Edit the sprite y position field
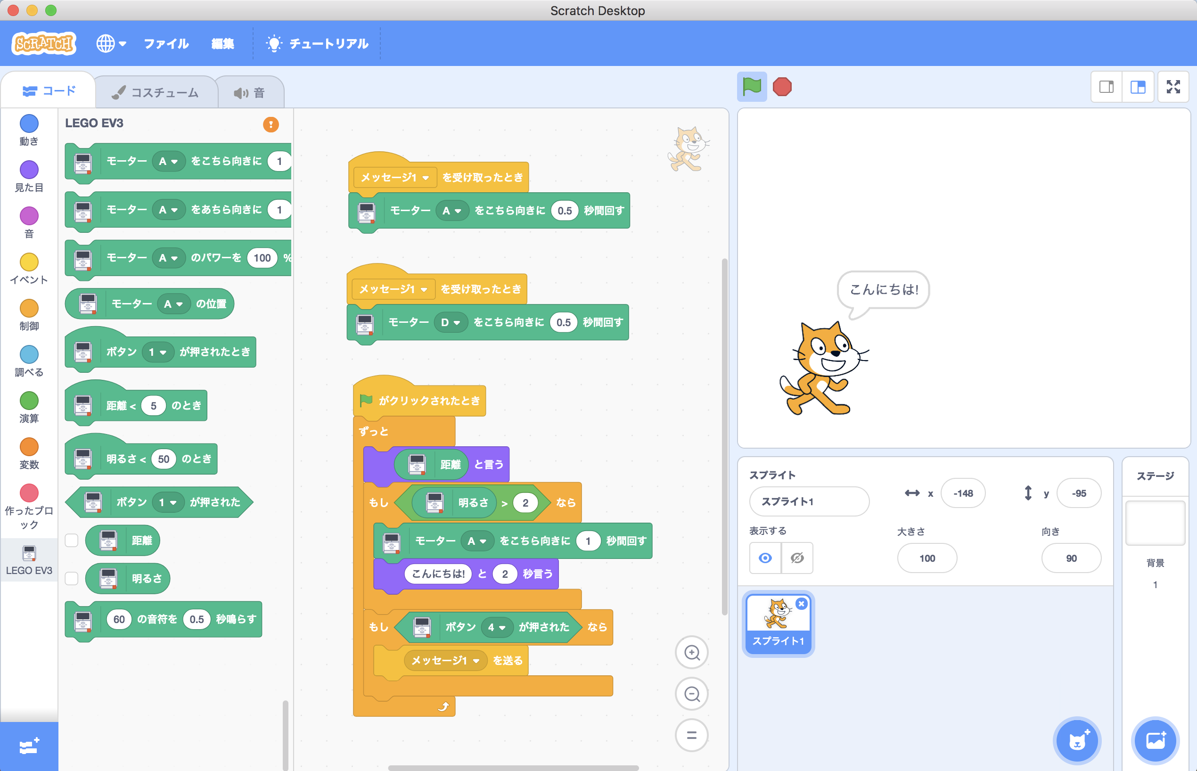Screen dimensions: 1197x771 pos(1079,493)
